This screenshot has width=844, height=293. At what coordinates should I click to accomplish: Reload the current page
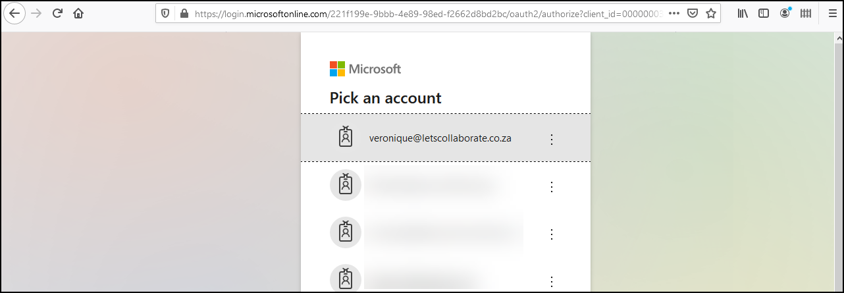coord(57,13)
